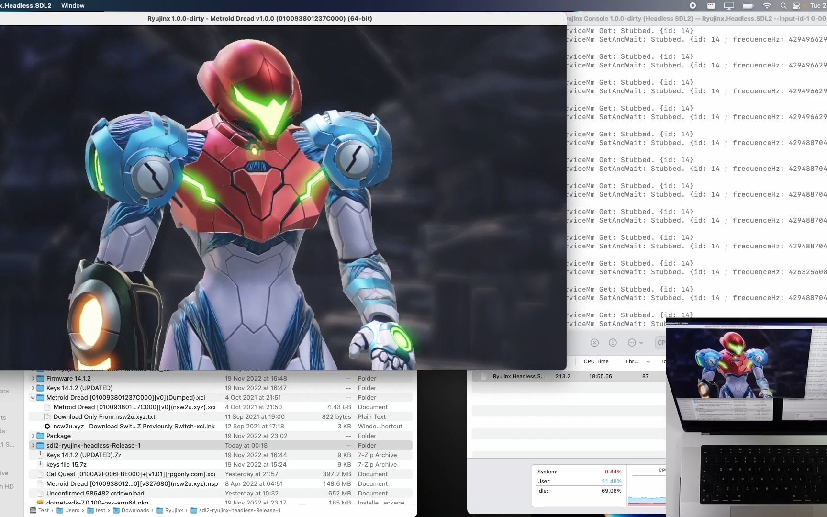The height and width of the screenshot is (517, 827).
Task: Click the Idle CPU percentage value
Action: 612,491
